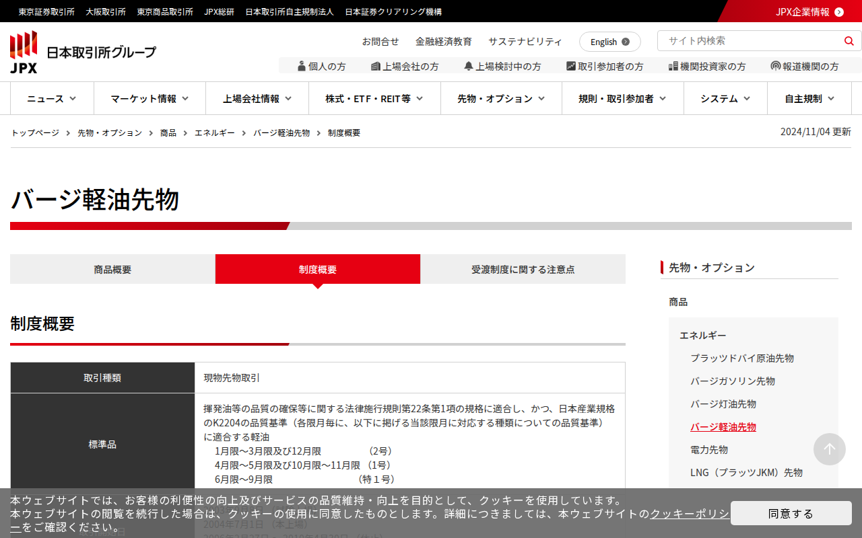Screen dimensions: 862x538
Task: Switch to the 商品概要 tab
Action: point(112,270)
